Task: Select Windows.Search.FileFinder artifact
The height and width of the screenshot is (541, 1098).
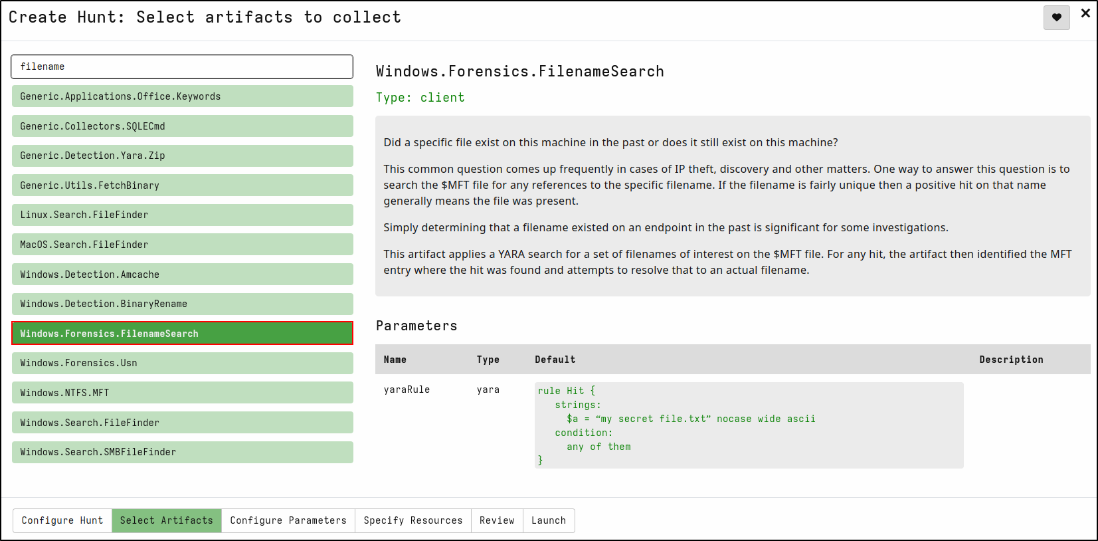Action: click(182, 423)
